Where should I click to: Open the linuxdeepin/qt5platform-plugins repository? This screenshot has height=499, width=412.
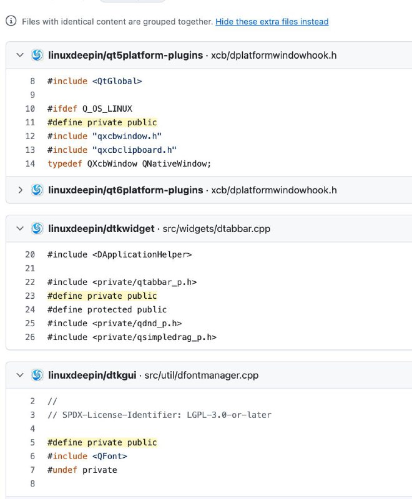[125, 56]
